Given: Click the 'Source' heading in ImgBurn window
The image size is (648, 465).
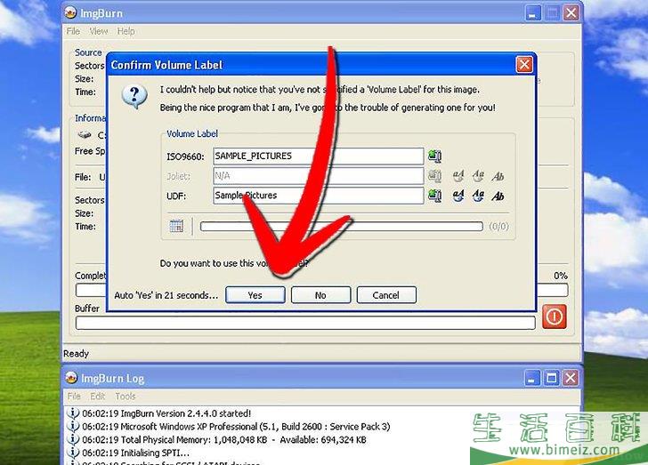Looking at the screenshot, I should [x=88, y=52].
